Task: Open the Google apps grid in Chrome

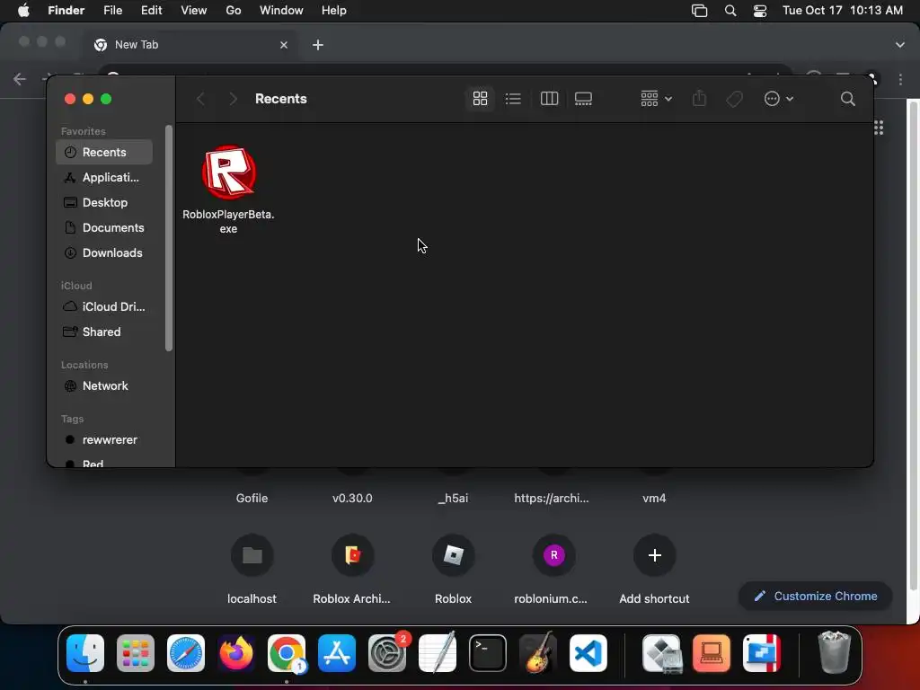Action: (879, 128)
